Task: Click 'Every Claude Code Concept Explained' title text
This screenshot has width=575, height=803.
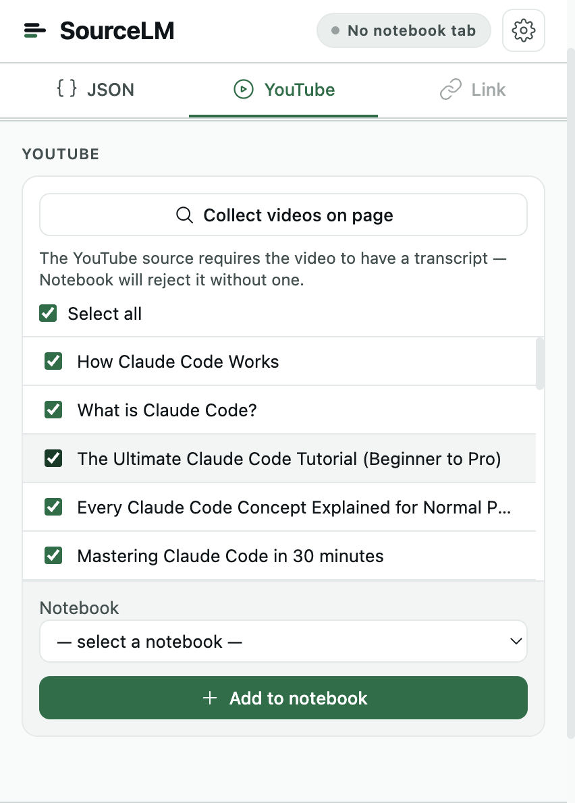Action: 294,507
